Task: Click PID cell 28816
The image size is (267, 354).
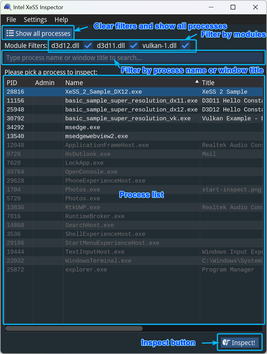Action: (15, 92)
